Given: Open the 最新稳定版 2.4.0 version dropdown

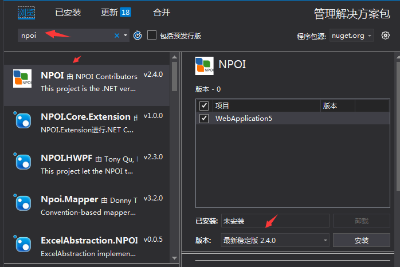Looking at the screenshot, I should tap(275, 240).
